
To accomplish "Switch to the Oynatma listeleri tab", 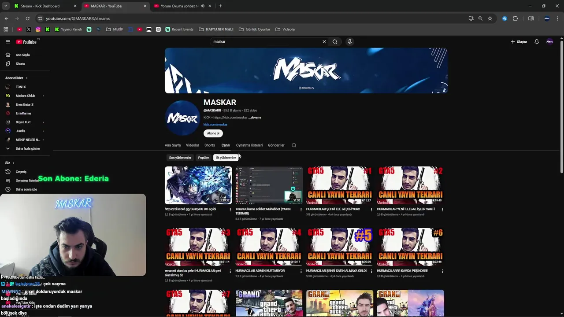I will (x=249, y=145).
